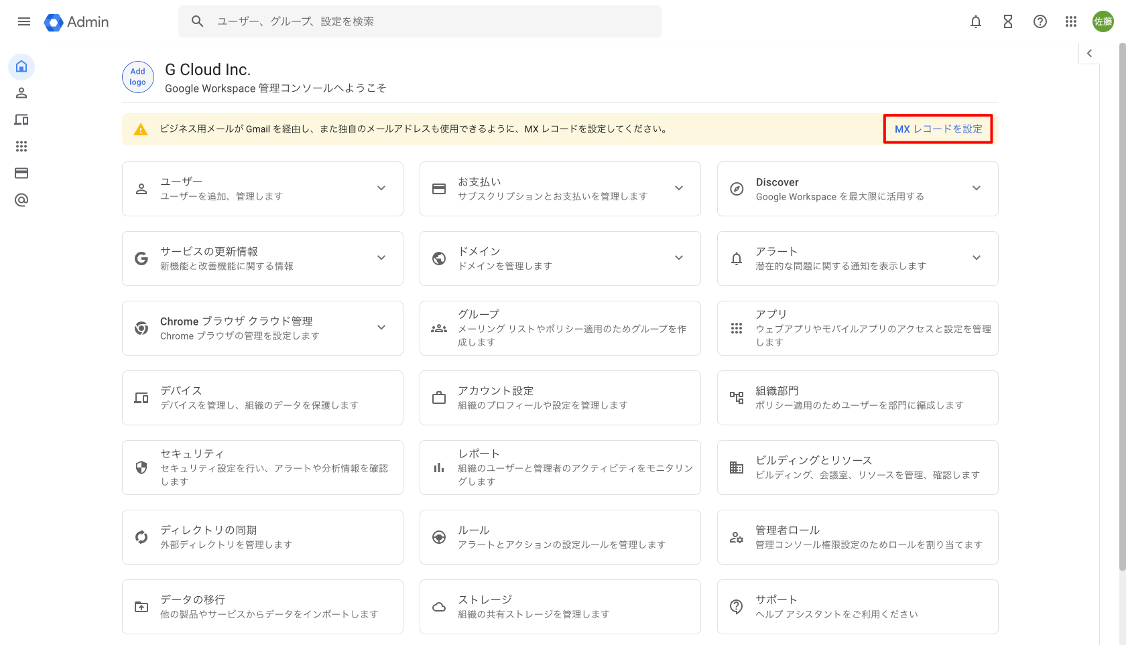The image size is (1126, 645).
Task: Open the Apps grid icon in sidebar
Action: [21, 147]
